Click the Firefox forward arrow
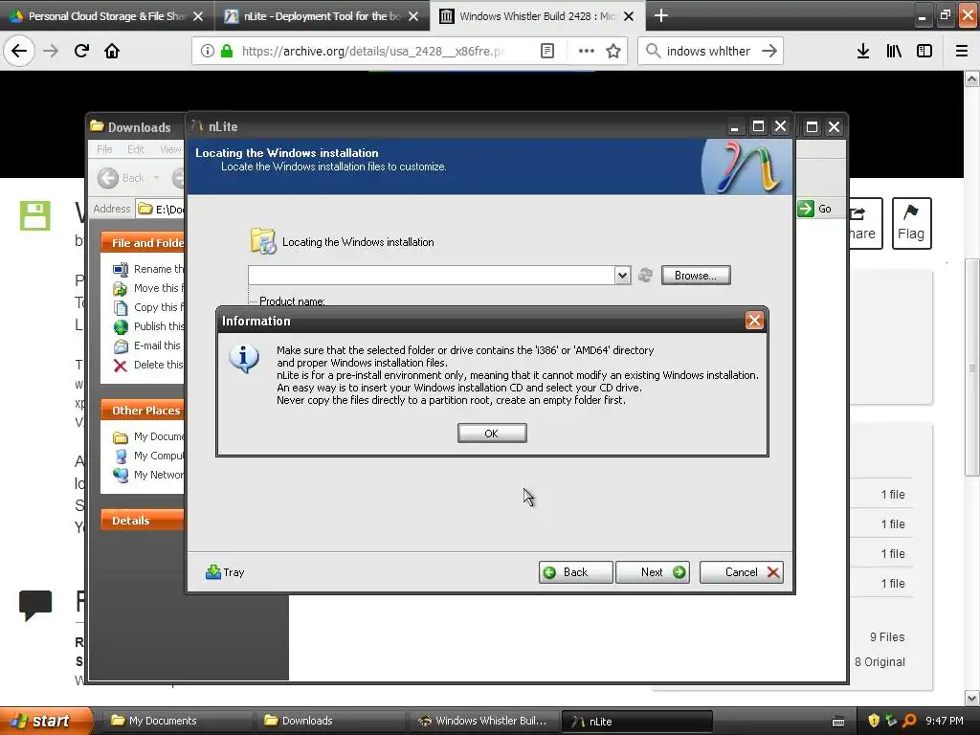The width and height of the screenshot is (980, 735). coord(51,51)
